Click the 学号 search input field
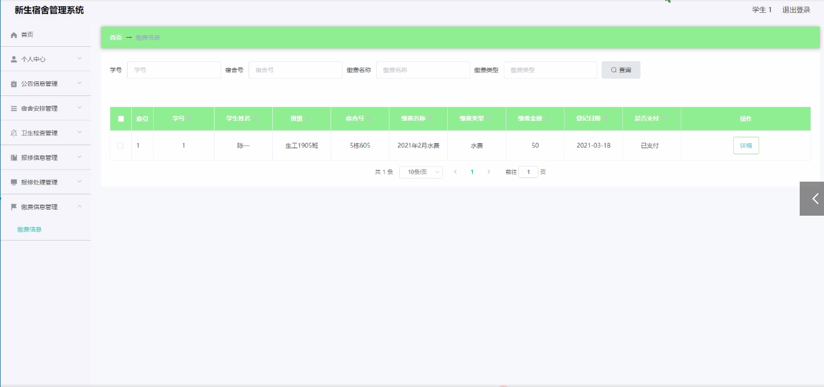Screen dimensions: 824x387 174,70
